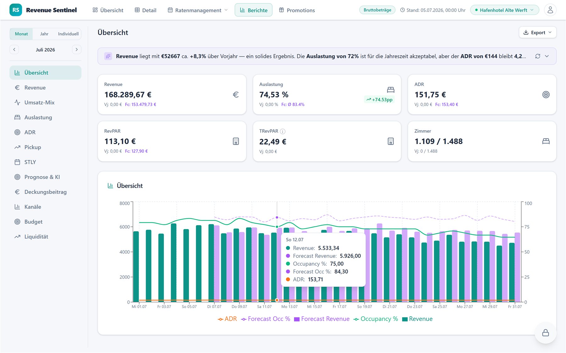Open Deckungsbeitrag in the sidebar
566x353 pixels.
click(x=45, y=192)
